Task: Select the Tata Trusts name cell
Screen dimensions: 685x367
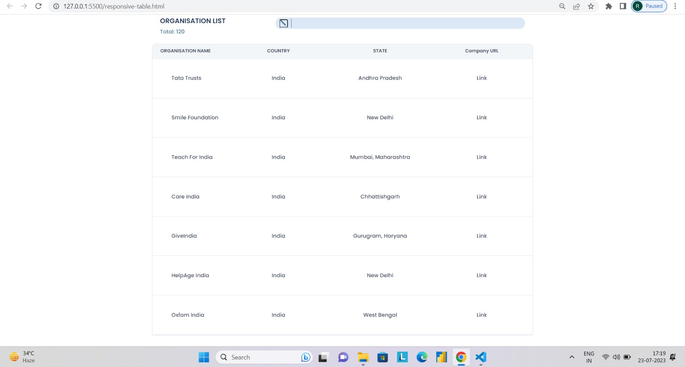Action: coord(186,78)
